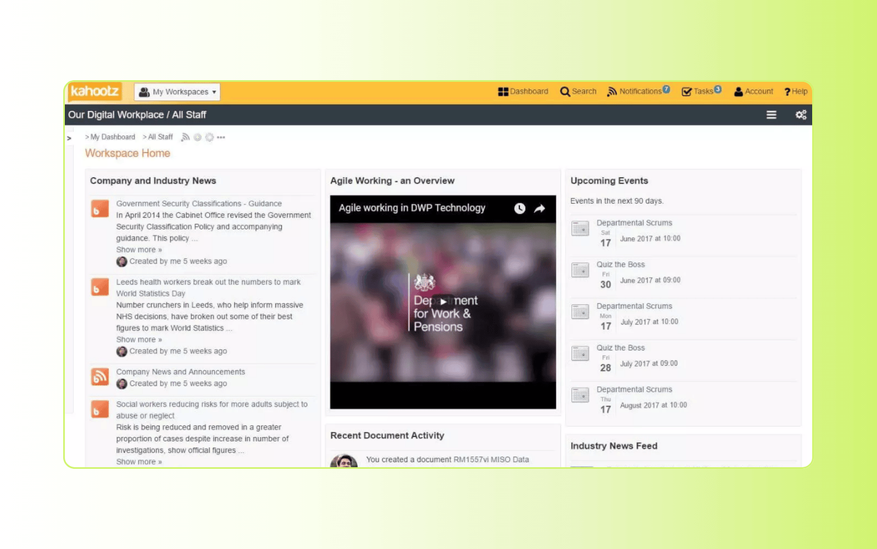Open workspace settings gears icon

pyautogui.click(x=801, y=115)
